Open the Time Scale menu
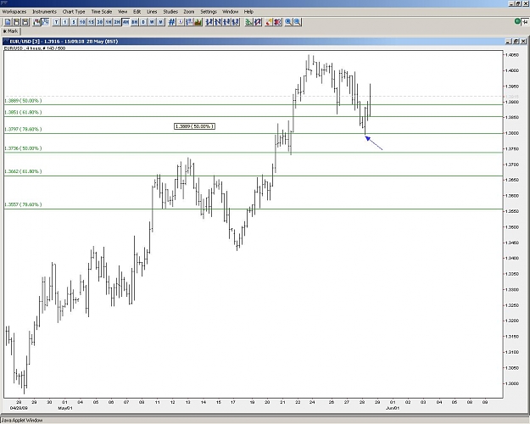 pyautogui.click(x=102, y=12)
